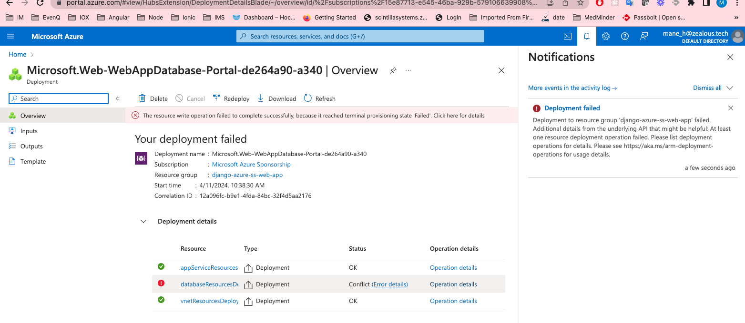The height and width of the screenshot is (323, 745).
Task: Close the Notifications panel
Action: click(x=730, y=57)
